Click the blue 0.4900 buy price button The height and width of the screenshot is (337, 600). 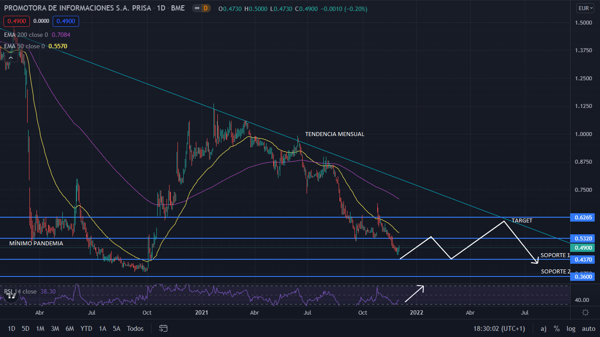coord(66,21)
